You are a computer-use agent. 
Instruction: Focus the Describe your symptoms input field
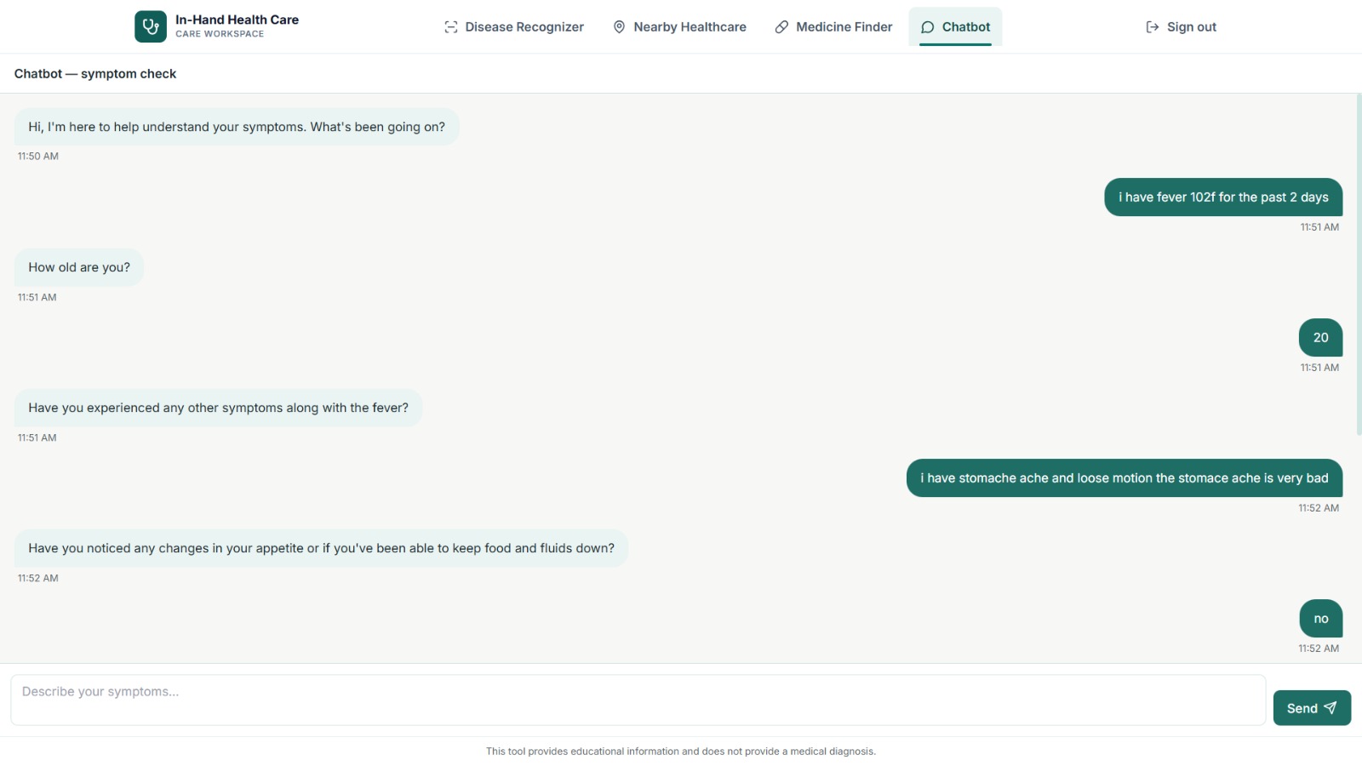point(638,700)
